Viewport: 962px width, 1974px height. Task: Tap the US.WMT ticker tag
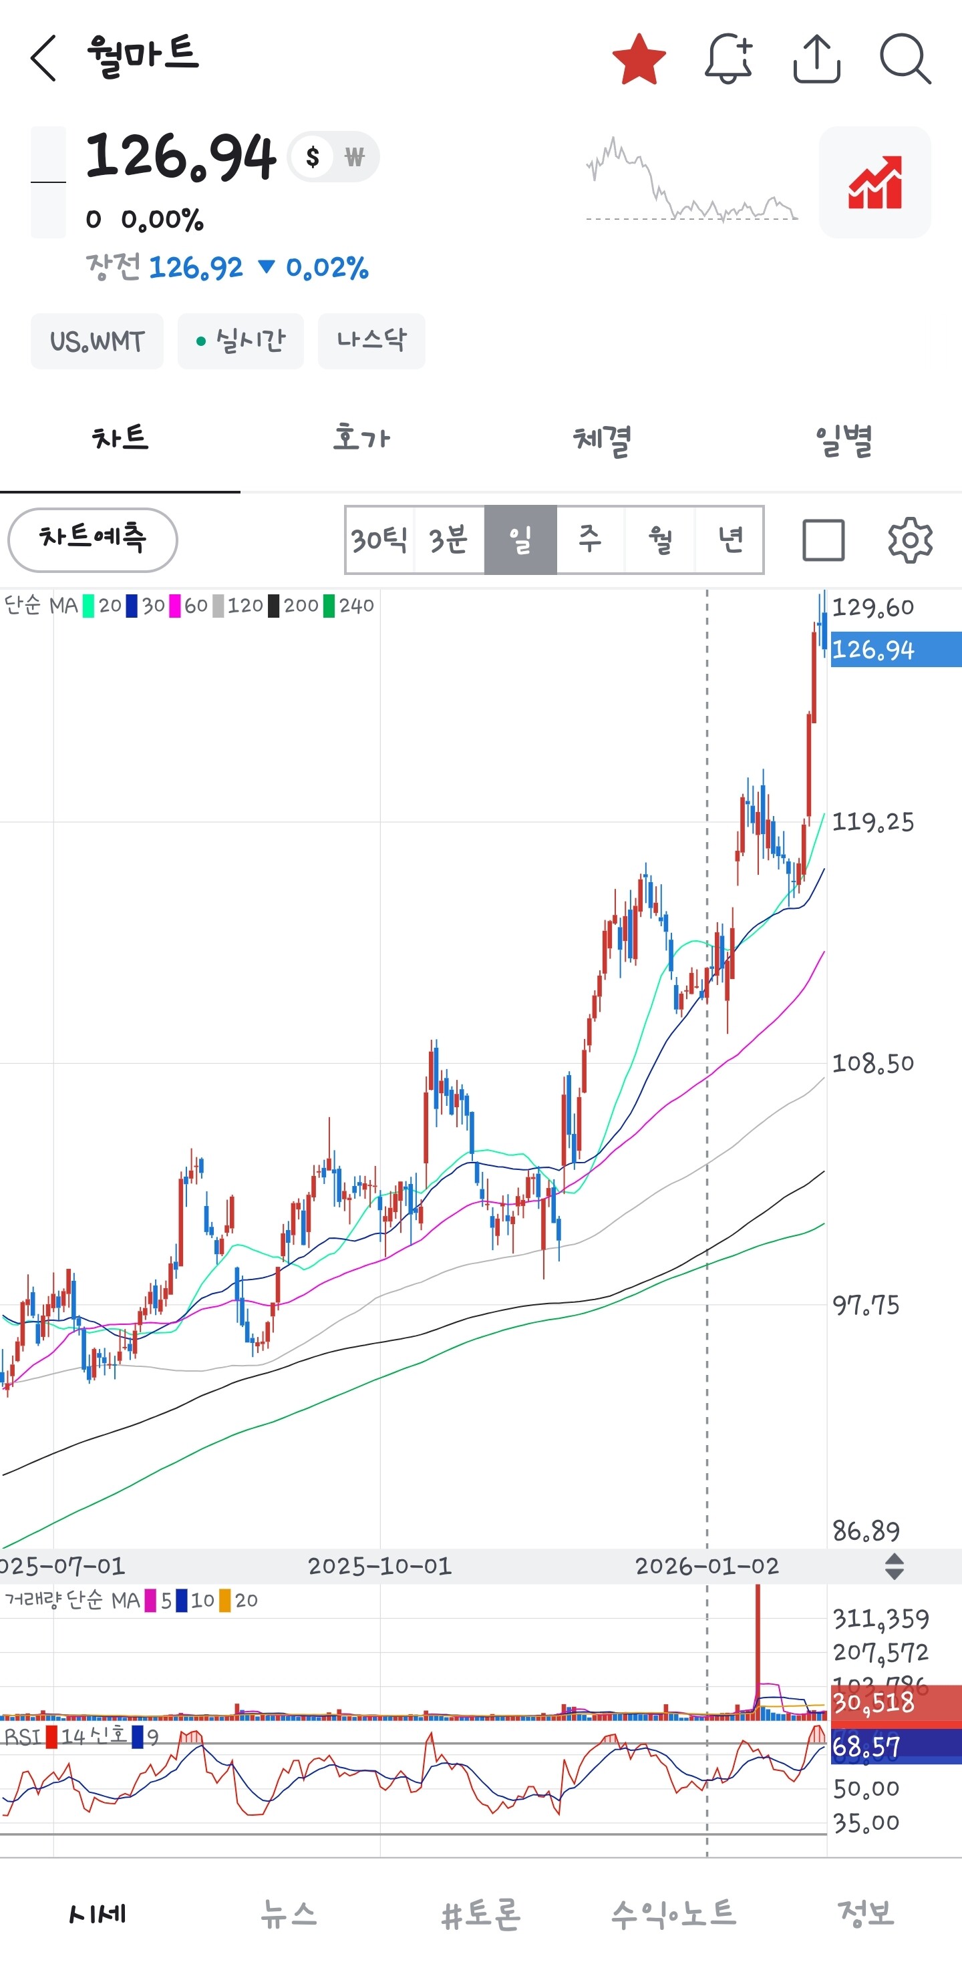[x=97, y=341]
